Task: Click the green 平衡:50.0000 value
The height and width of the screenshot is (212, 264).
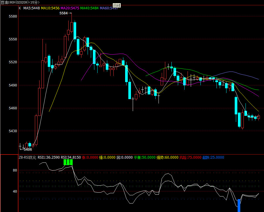Action: click(x=145, y=157)
